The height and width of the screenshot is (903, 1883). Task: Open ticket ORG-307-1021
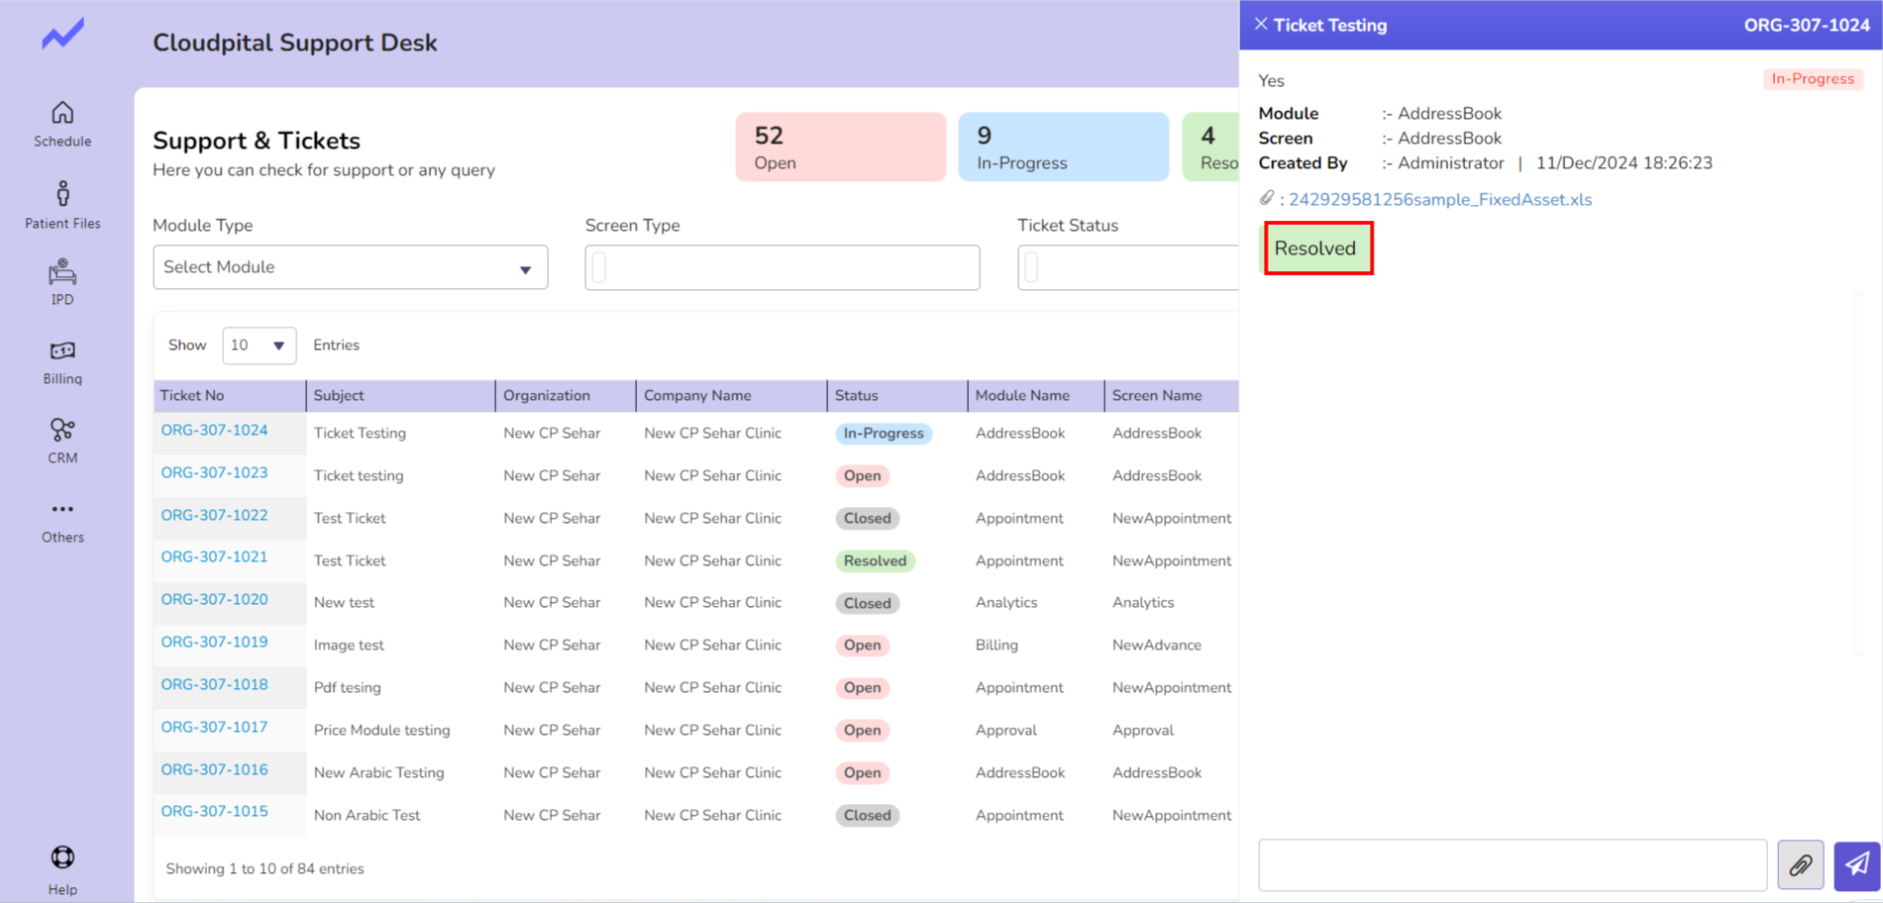[214, 557]
